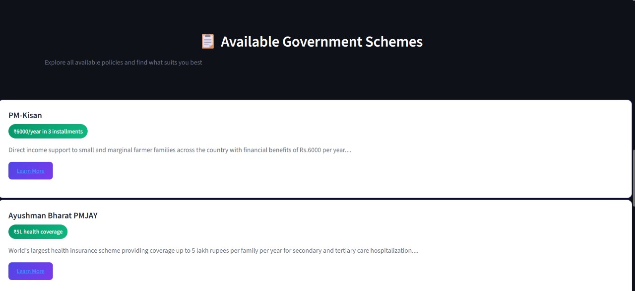Image resolution: width=635 pixels, height=291 pixels.
Task: Click the PM-Kisan direct income support description
Action: point(180,149)
